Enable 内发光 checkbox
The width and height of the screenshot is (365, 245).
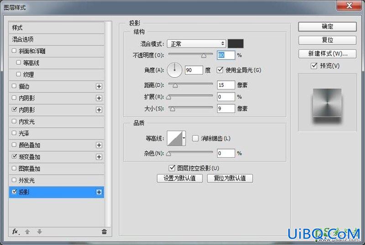[x=14, y=121]
